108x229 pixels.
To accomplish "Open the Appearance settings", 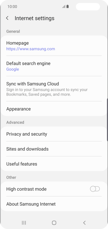I will (54, 109).
